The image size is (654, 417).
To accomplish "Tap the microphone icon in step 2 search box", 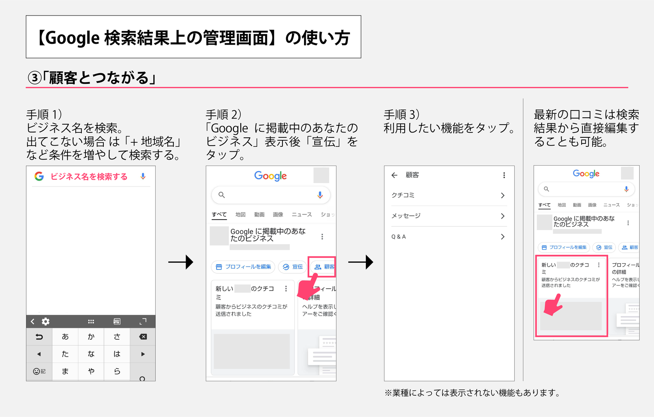I will pyautogui.click(x=320, y=195).
